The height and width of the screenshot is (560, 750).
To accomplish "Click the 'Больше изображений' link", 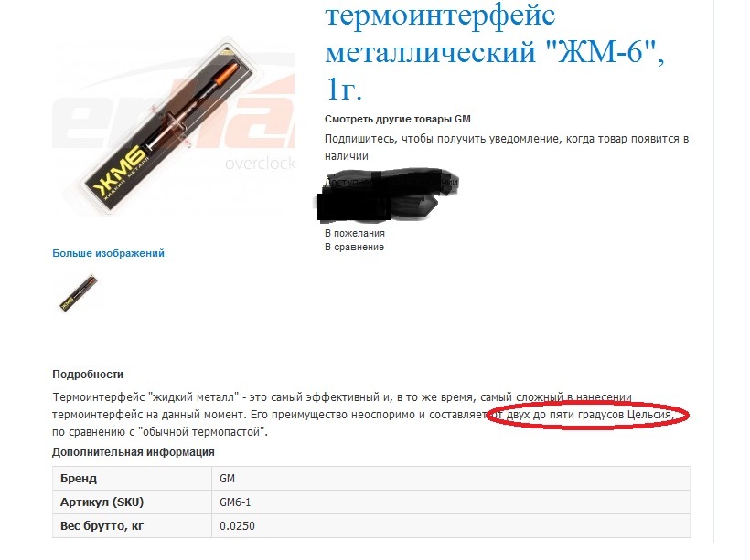I will coord(108,253).
